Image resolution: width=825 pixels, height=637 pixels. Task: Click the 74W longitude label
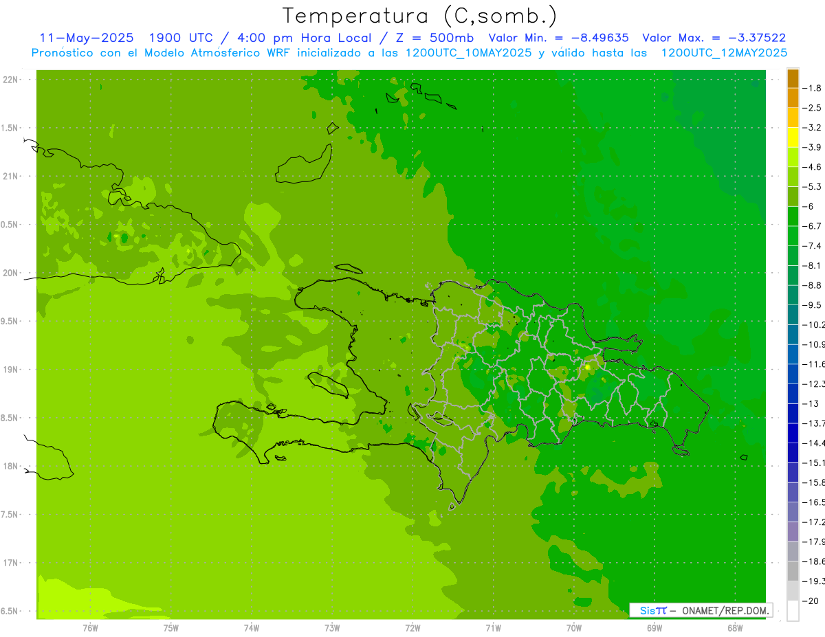click(251, 627)
